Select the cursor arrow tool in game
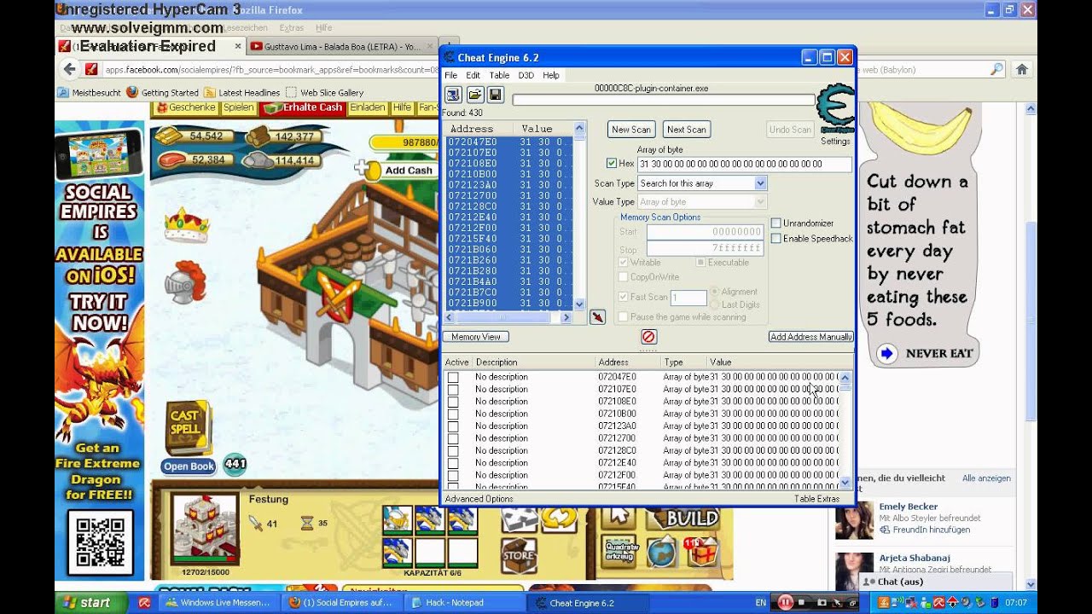1092x614 pixels. click(619, 517)
